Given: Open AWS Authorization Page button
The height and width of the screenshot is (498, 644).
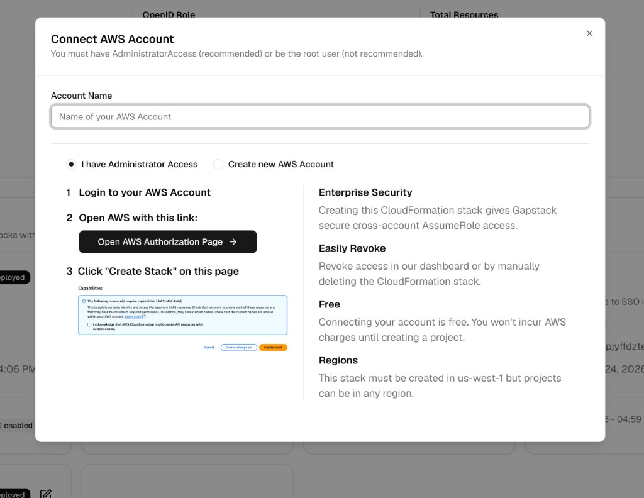Looking at the screenshot, I should (168, 242).
